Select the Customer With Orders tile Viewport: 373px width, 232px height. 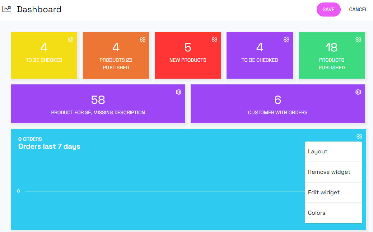click(278, 104)
